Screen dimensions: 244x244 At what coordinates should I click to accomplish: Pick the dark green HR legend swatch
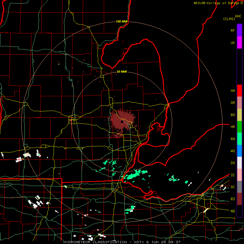239,127
